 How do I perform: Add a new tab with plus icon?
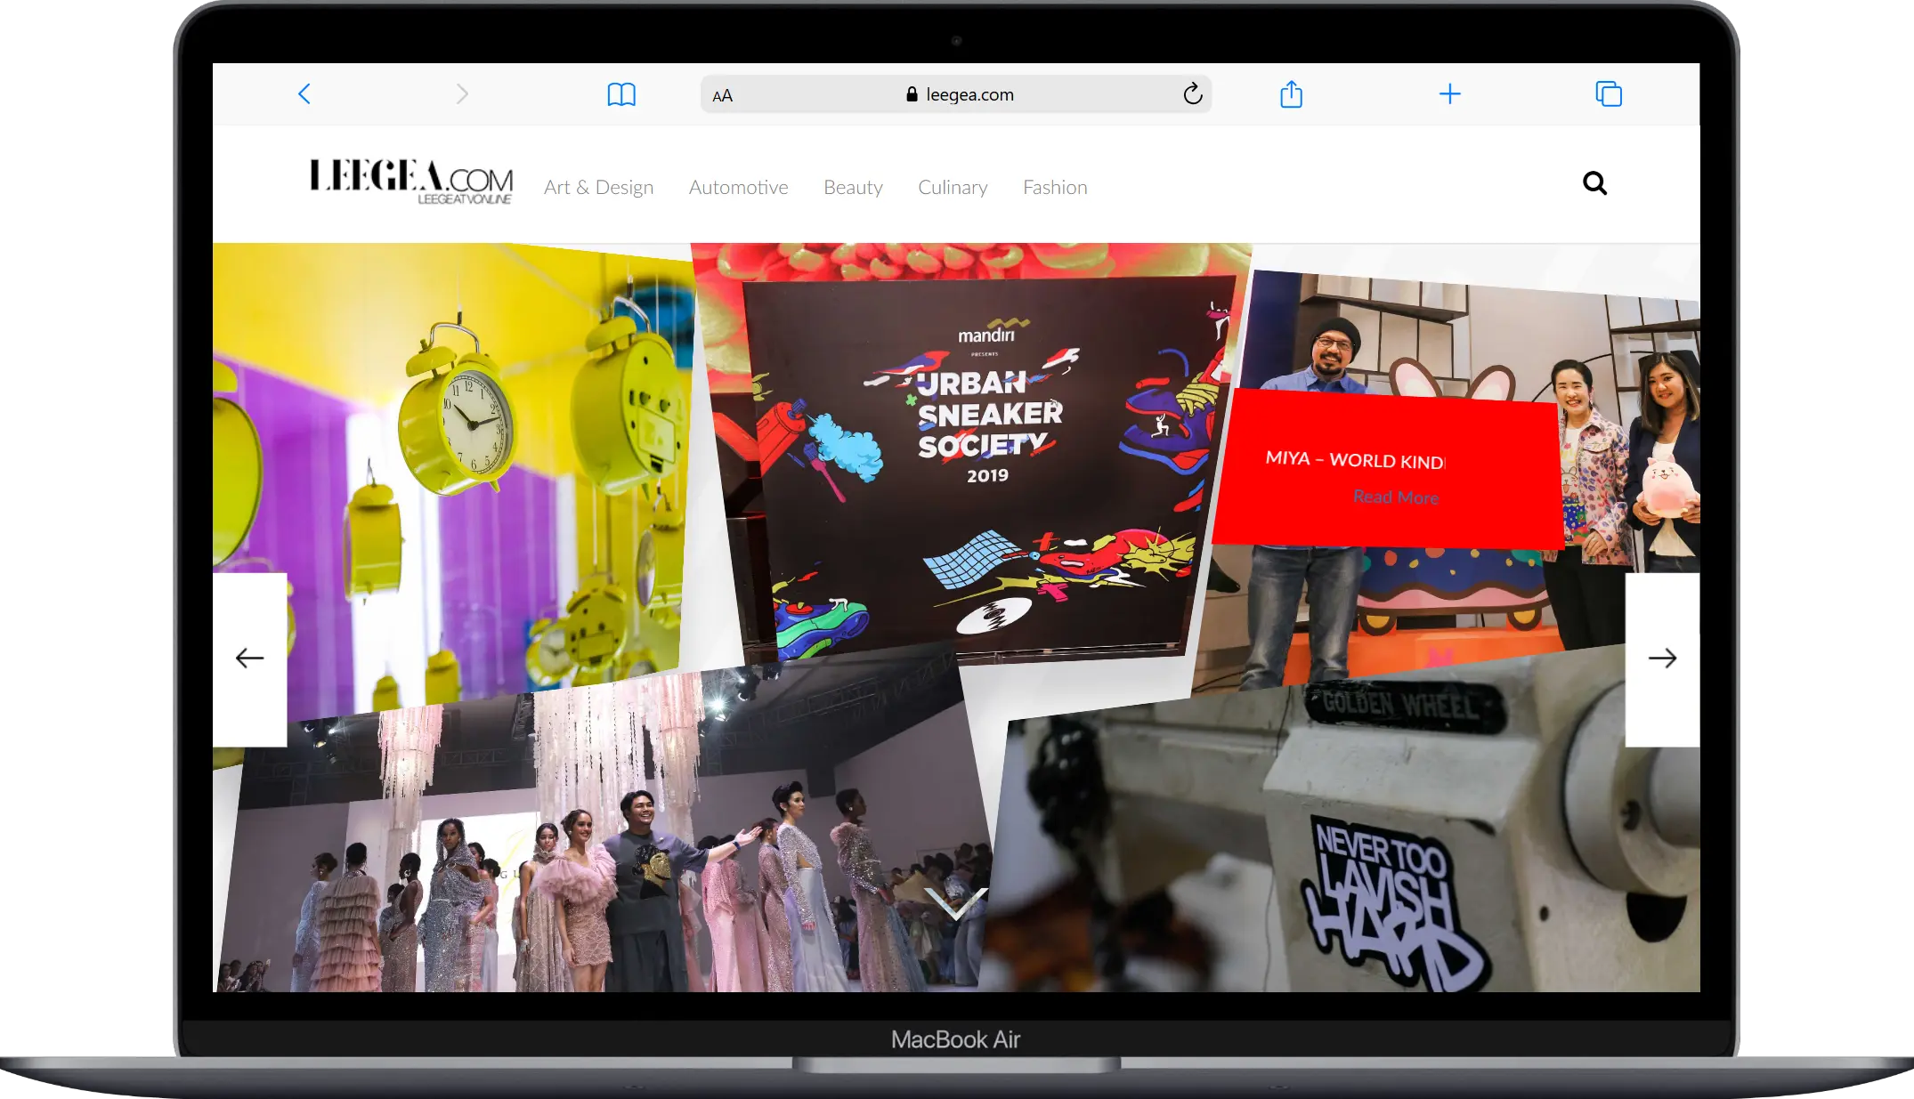coord(1449,94)
